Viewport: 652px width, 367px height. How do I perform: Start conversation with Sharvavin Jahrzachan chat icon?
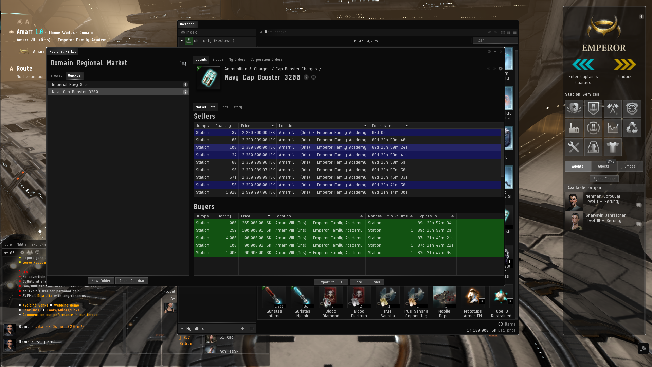click(639, 224)
